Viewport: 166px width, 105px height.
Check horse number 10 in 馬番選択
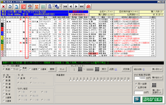click(101, 80)
